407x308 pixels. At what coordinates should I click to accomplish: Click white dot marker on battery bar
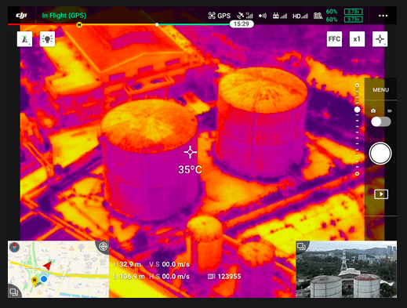[x=157, y=24]
